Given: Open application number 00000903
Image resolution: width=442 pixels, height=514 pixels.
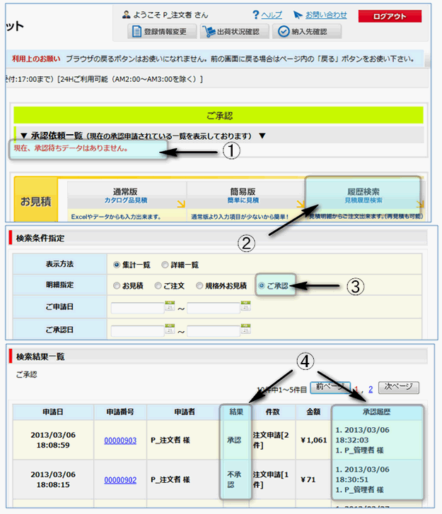Looking at the screenshot, I should click(x=120, y=441).
